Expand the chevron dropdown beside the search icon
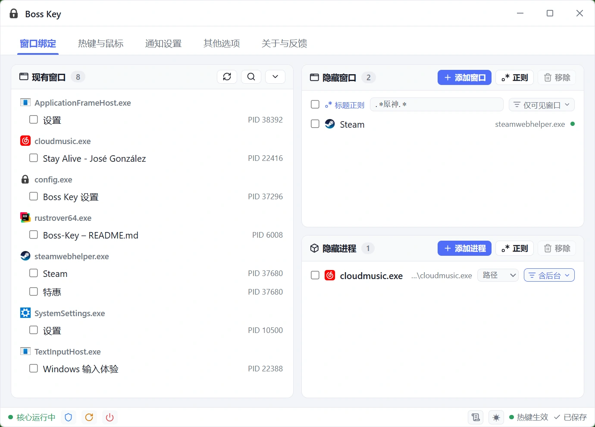Viewport: 595px width, 427px height. coord(275,77)
